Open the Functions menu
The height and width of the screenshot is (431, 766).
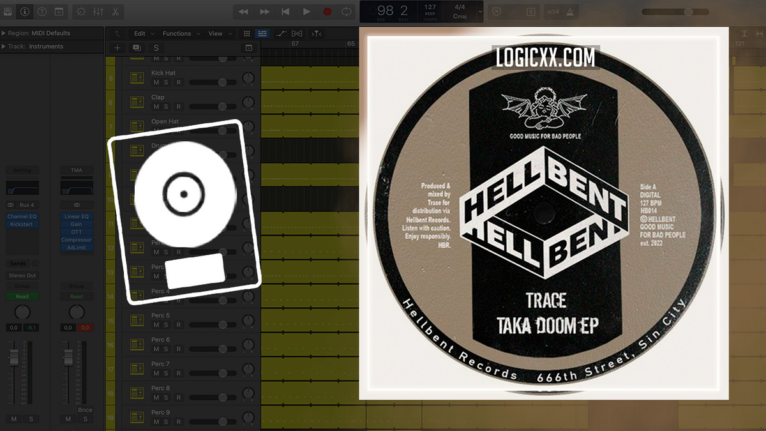tap(177, 33)
